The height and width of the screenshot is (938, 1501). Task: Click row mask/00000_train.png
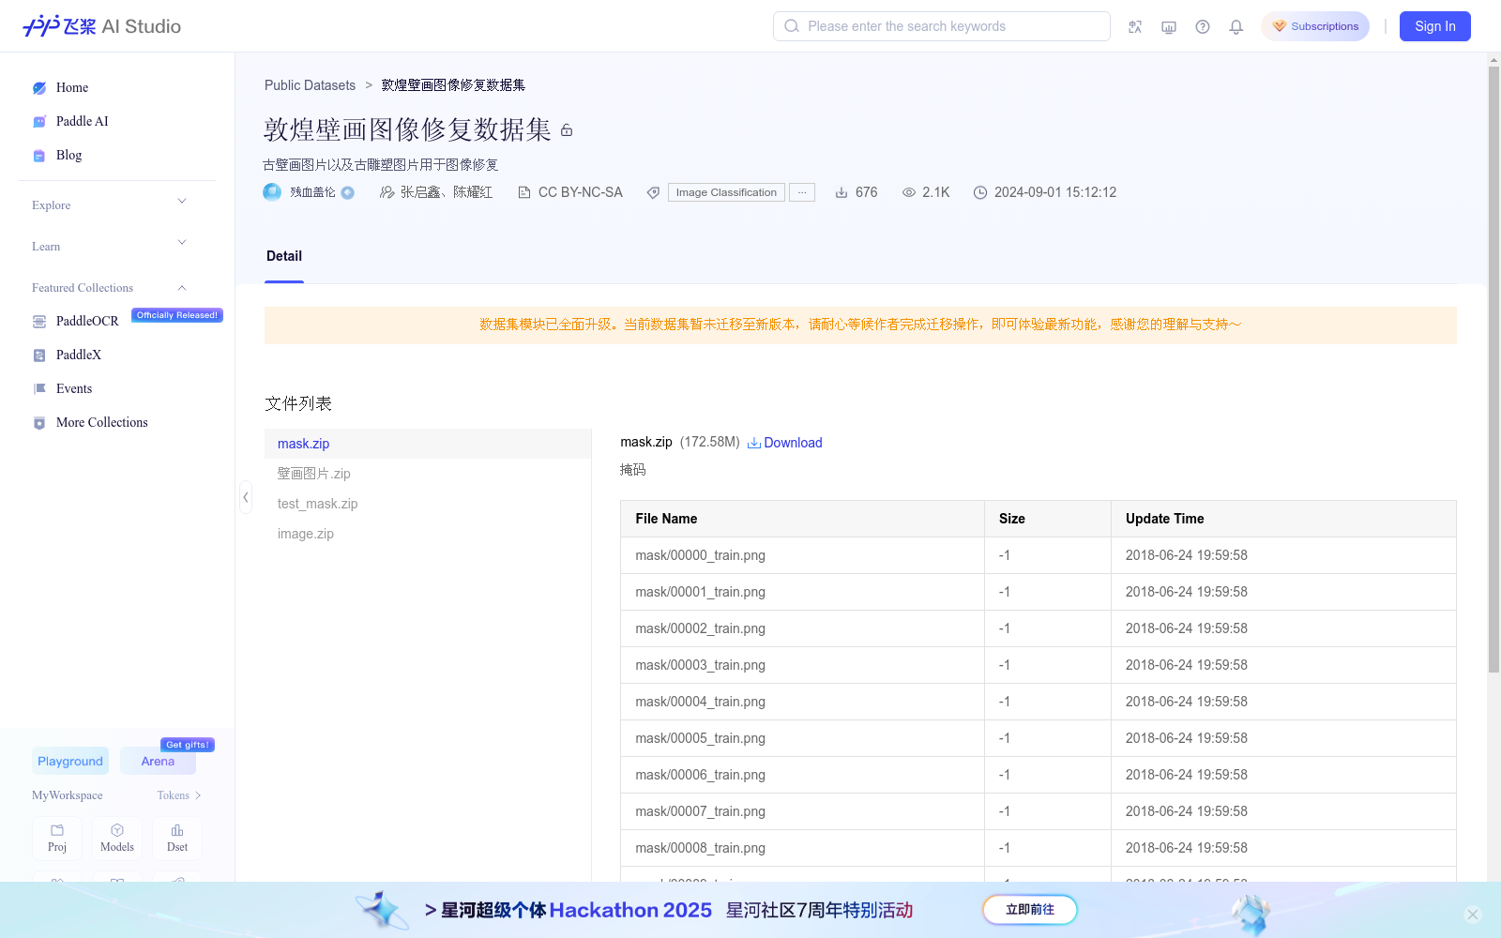[x=1039, y=555]
